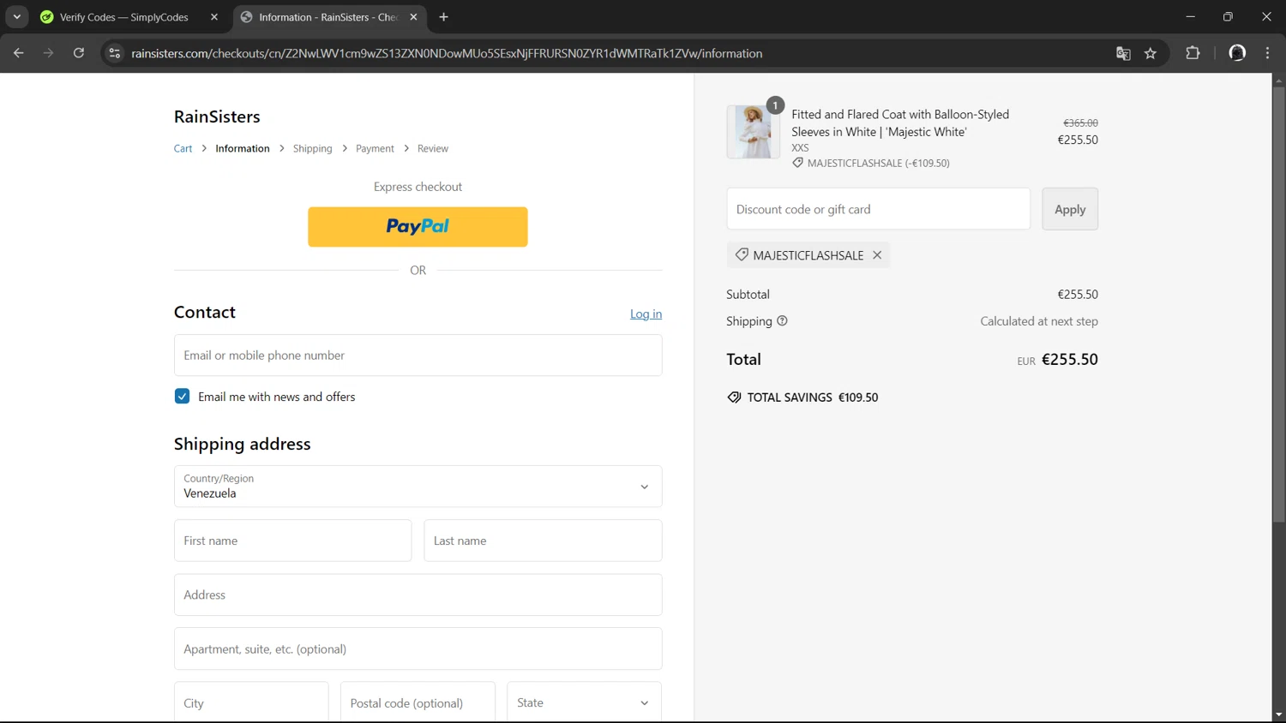Viewport: 1286px width, 723px height.
Task: Remove the MAJESTICFLASHSALE discount code
Action: 877,255
